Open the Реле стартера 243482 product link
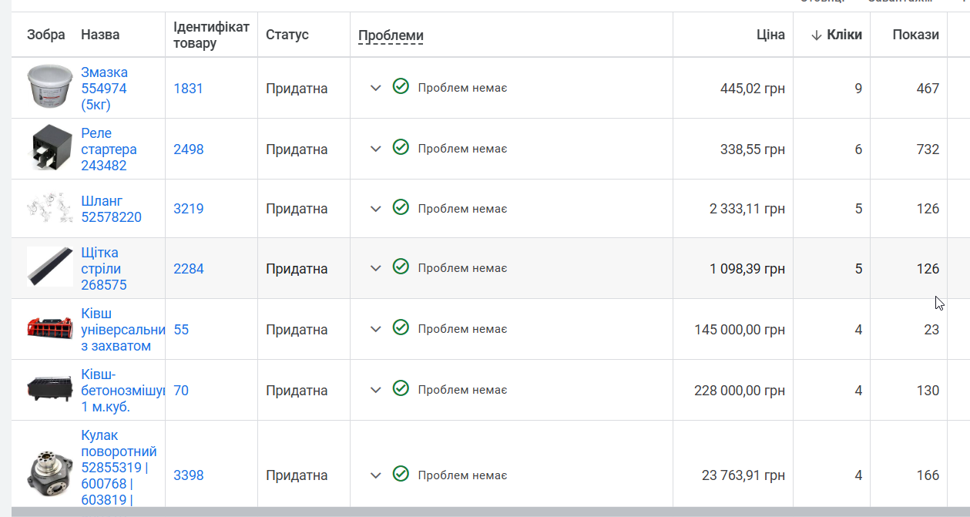The image size is (970, 517). click(109, 149)
